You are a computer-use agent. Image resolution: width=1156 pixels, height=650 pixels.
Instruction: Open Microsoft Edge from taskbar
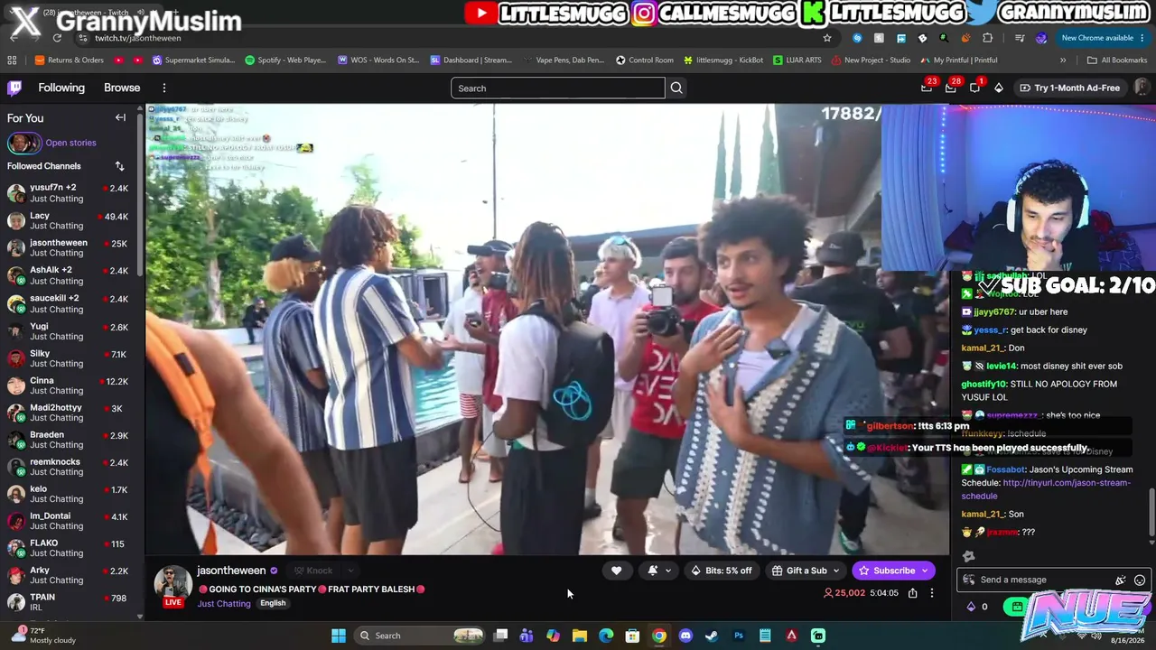(x=606, y=636)
